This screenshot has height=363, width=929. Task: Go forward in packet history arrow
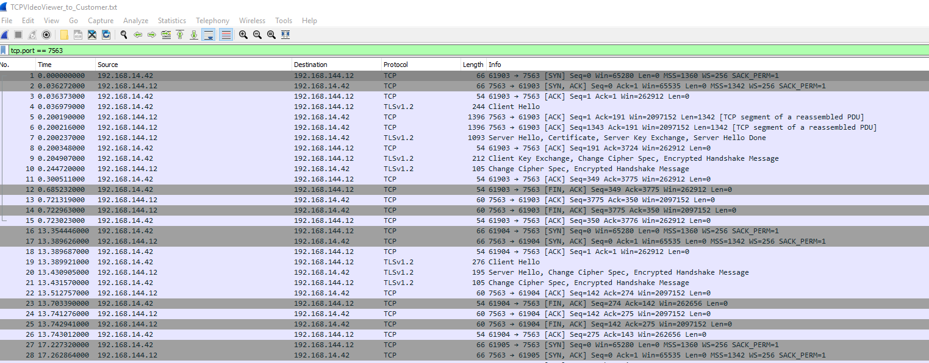[152, 35]
